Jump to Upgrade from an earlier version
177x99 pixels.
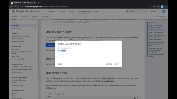pos(157,55)
